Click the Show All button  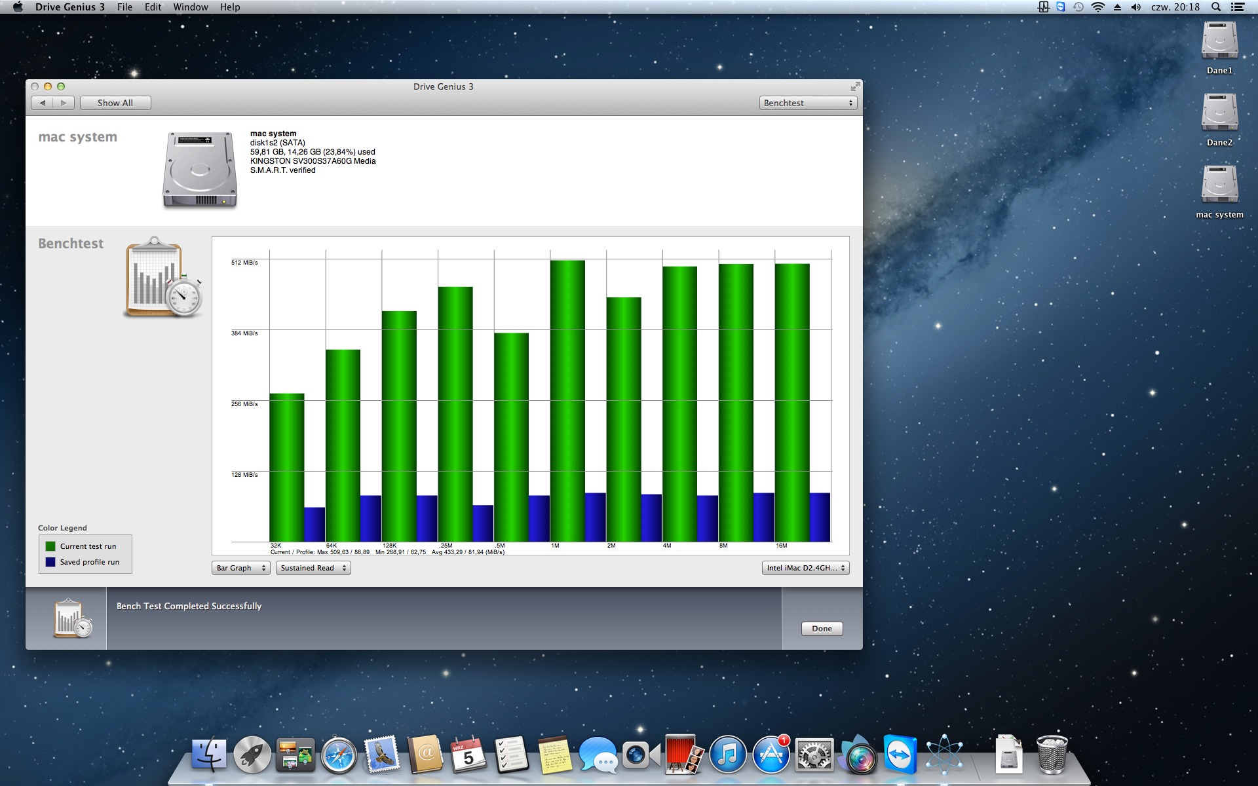click(115, 103)
